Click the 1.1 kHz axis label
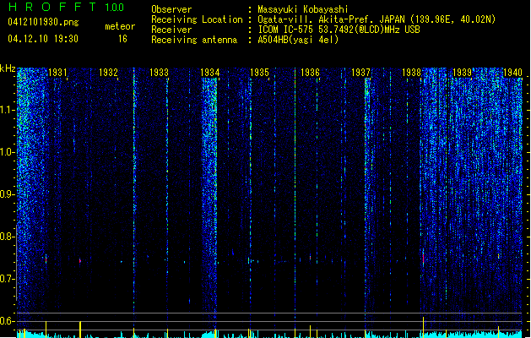The width and height of the screenshot is (531, 338). 7,110
